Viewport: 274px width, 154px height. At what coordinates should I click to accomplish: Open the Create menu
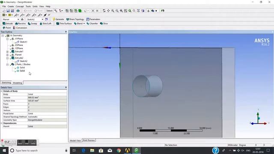[x=11, y=6]
